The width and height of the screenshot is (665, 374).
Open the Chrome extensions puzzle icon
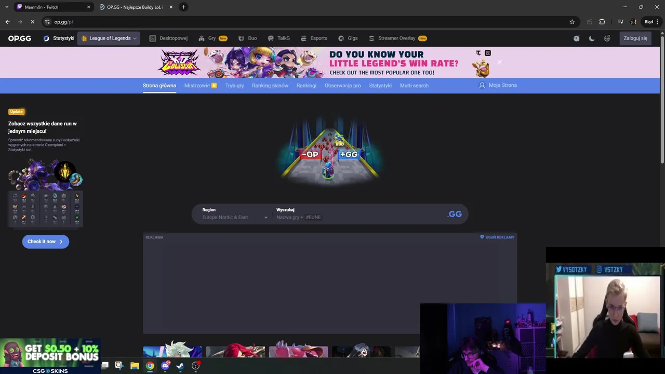point(602,22)
